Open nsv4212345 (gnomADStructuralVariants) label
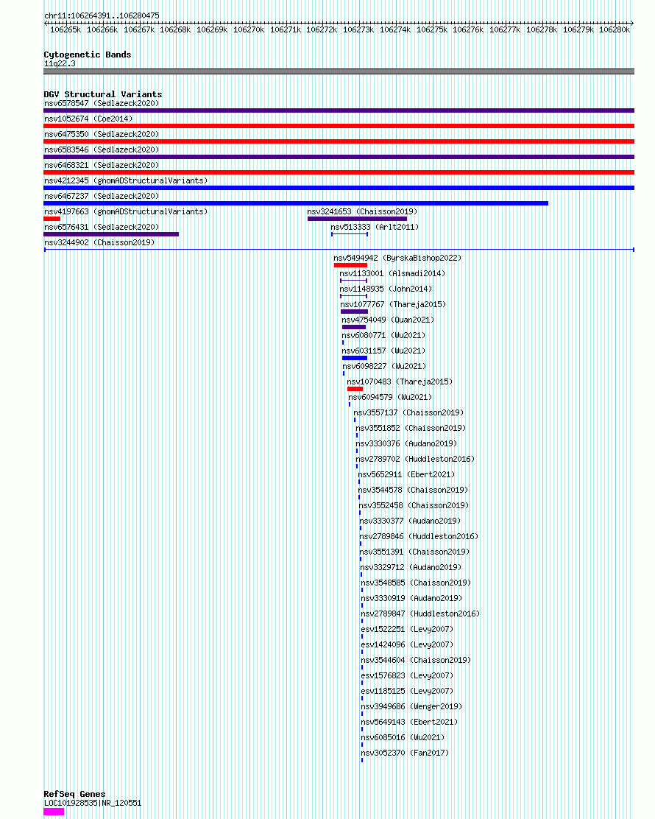 click(126, 180)
